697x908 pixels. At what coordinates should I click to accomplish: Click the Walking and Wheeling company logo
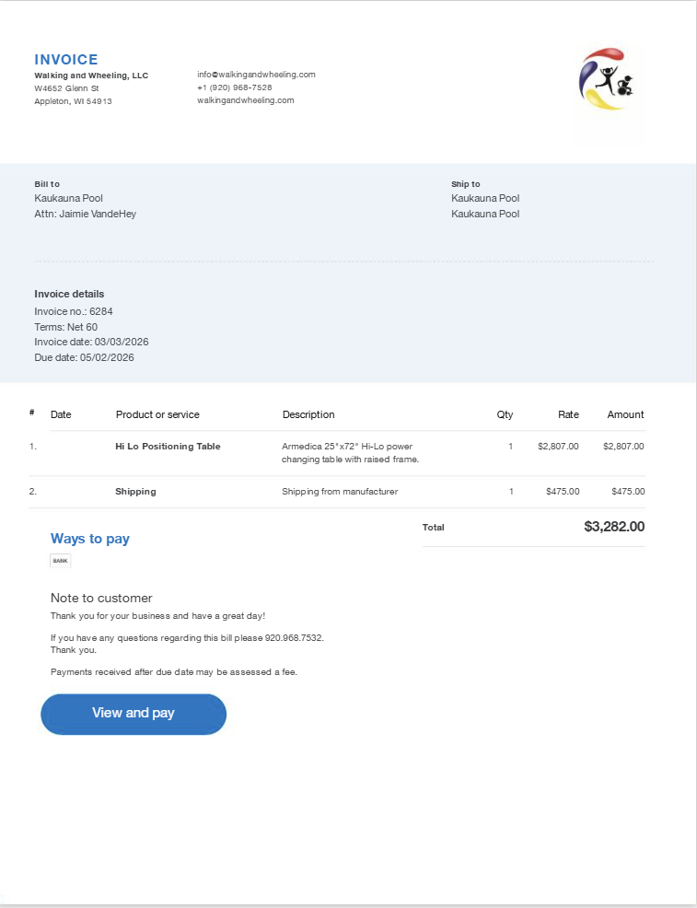click(x=607, y=80)
